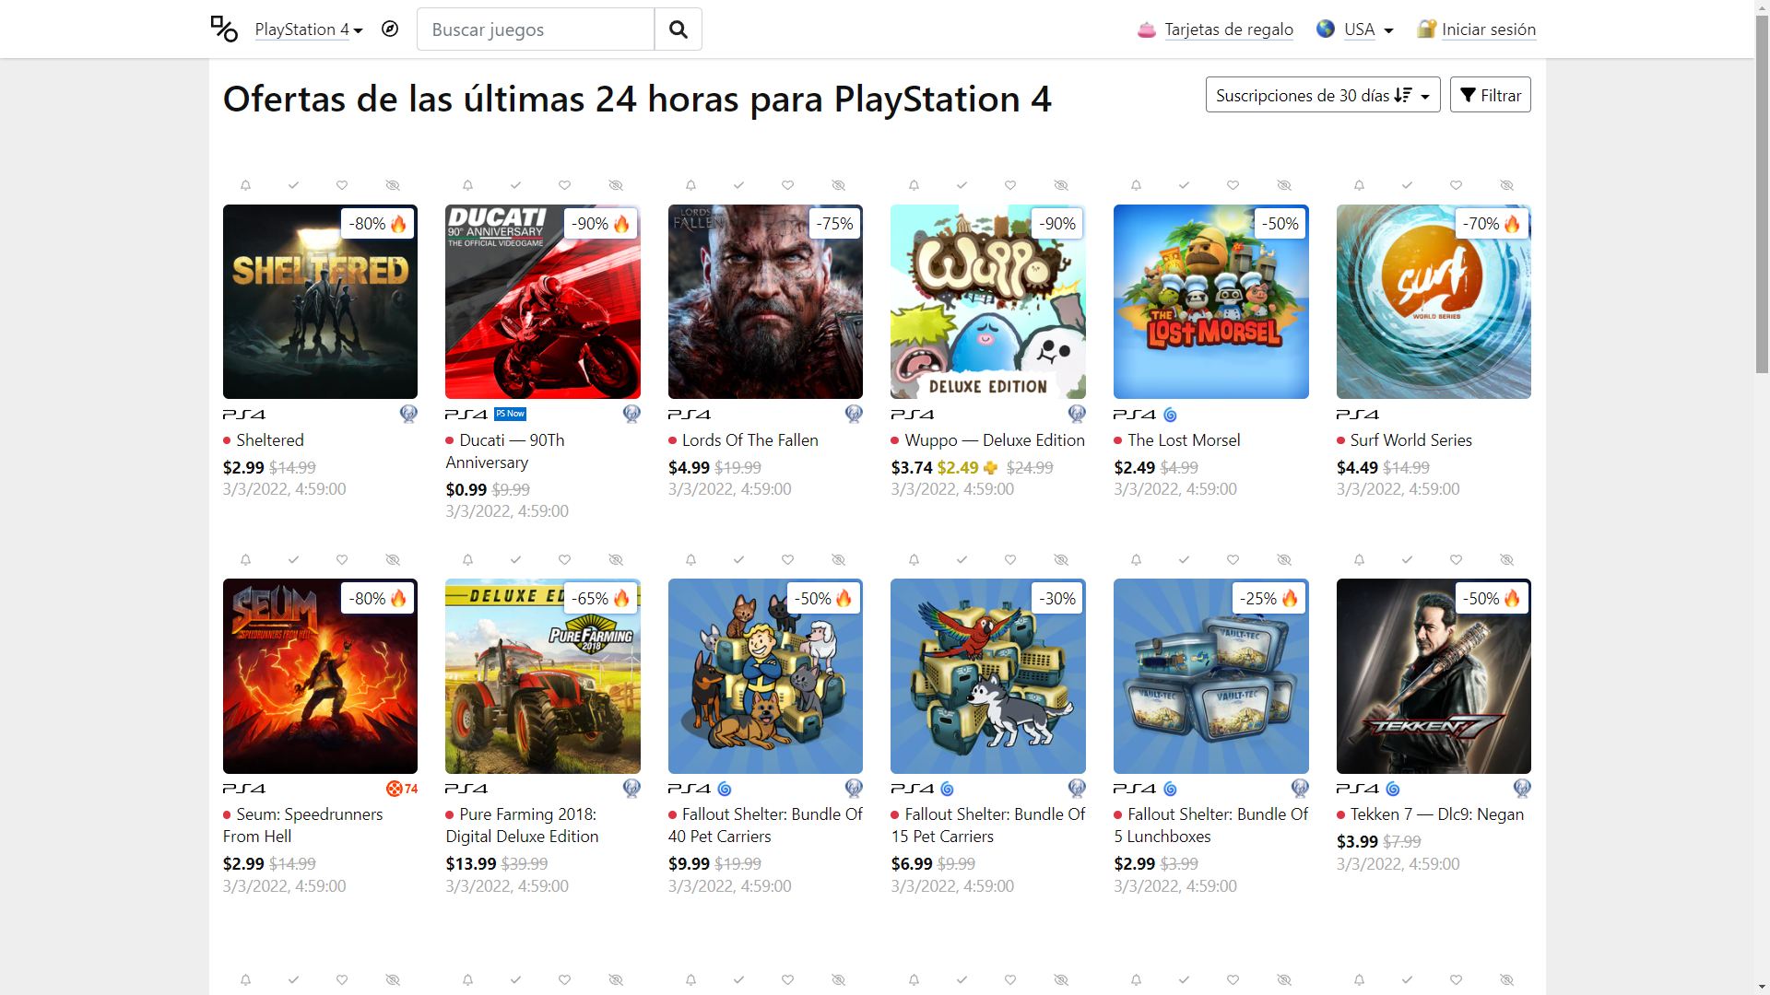This screenshot has height=995, width=1770.
Task: Toggle the crossed-eye hide icon above Tekken 7
Action: (1506, 560)
